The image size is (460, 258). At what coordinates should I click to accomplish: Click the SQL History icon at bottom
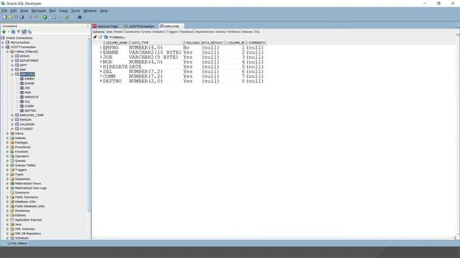pyautogui.click(x=8, y=244)
